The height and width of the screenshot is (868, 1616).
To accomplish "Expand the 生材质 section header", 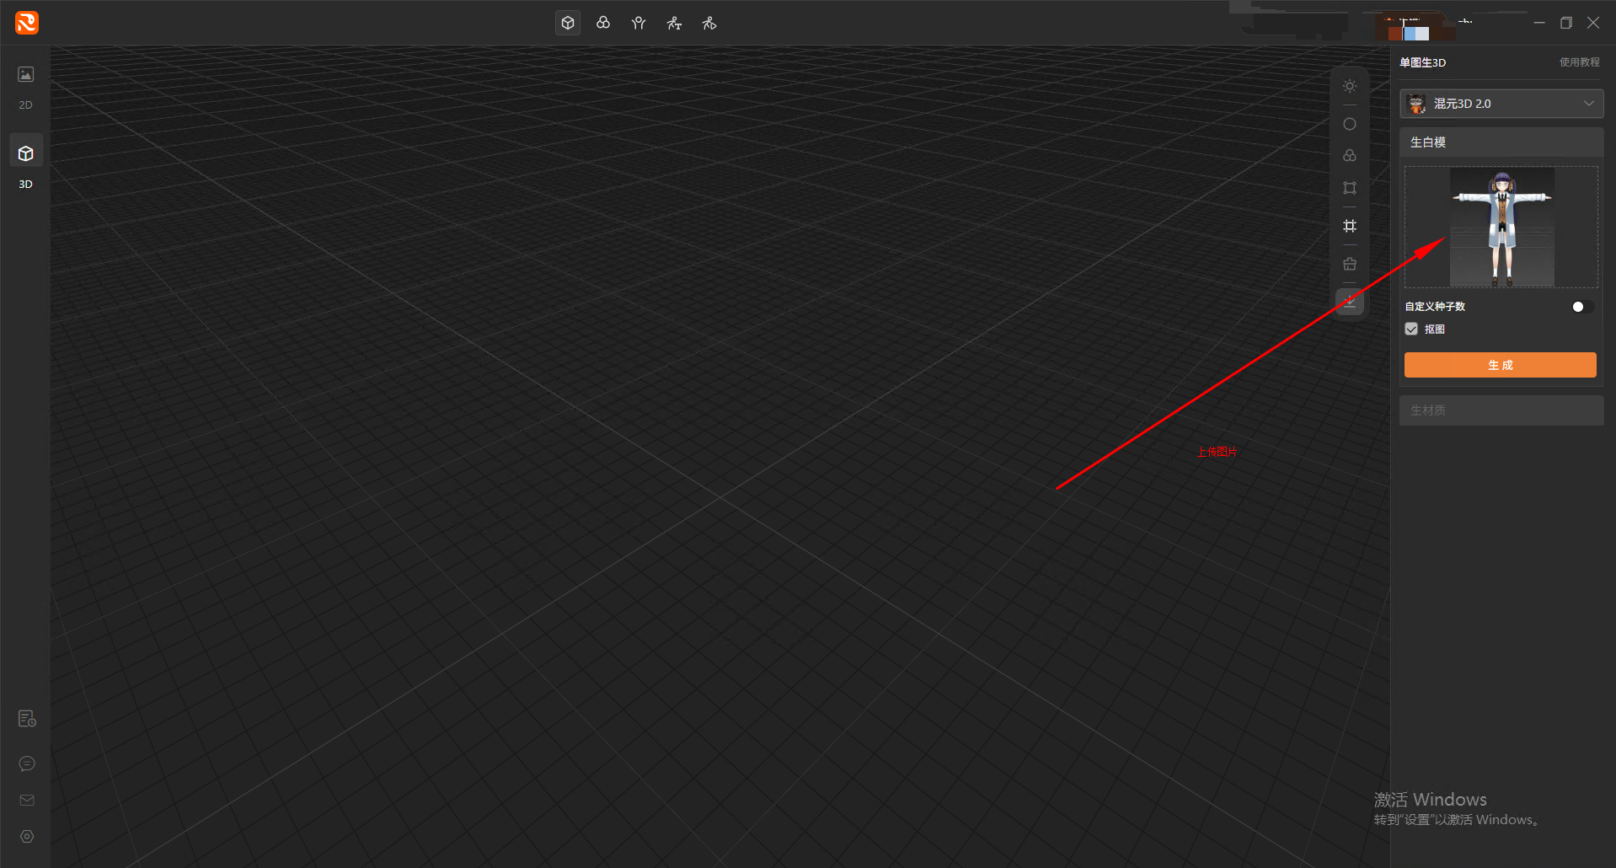I will coord(1501,410).
